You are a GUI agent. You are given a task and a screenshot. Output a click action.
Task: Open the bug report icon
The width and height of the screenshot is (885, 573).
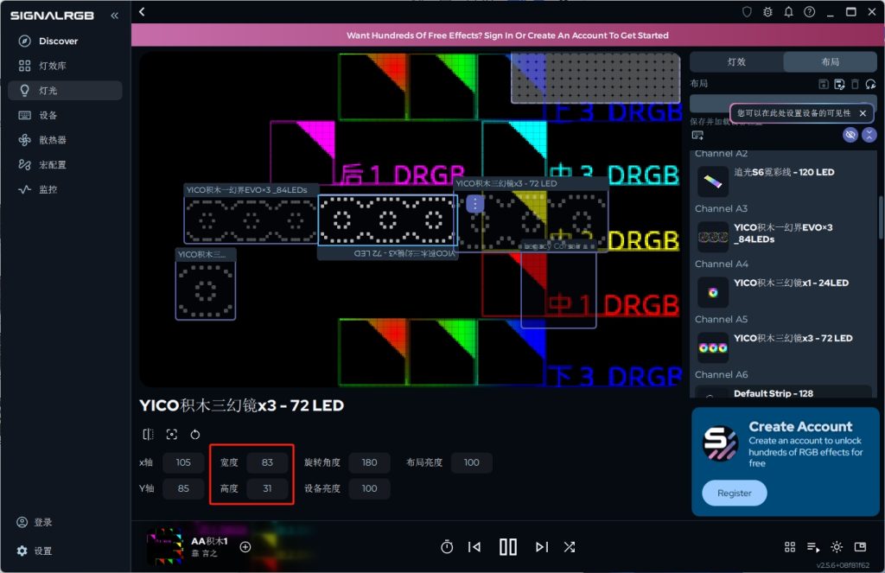767,12
